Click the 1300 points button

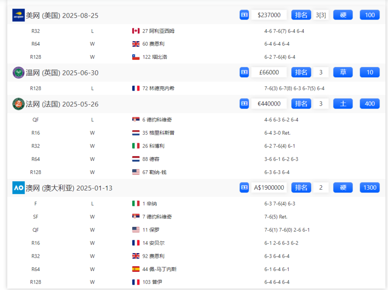pyautogui.click(x=369, y=188)
